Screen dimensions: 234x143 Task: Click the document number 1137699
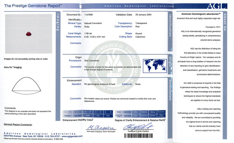(x=89, y=15)
